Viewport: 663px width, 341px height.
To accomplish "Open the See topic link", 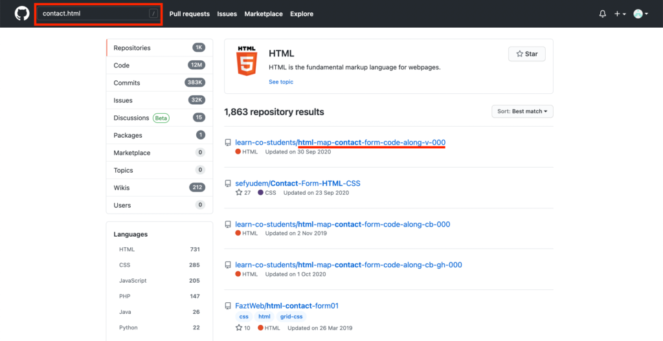I will [281, 82].
